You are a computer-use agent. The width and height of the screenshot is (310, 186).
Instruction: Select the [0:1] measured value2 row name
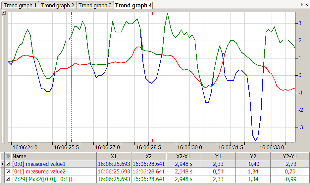[x=39, y=171]
